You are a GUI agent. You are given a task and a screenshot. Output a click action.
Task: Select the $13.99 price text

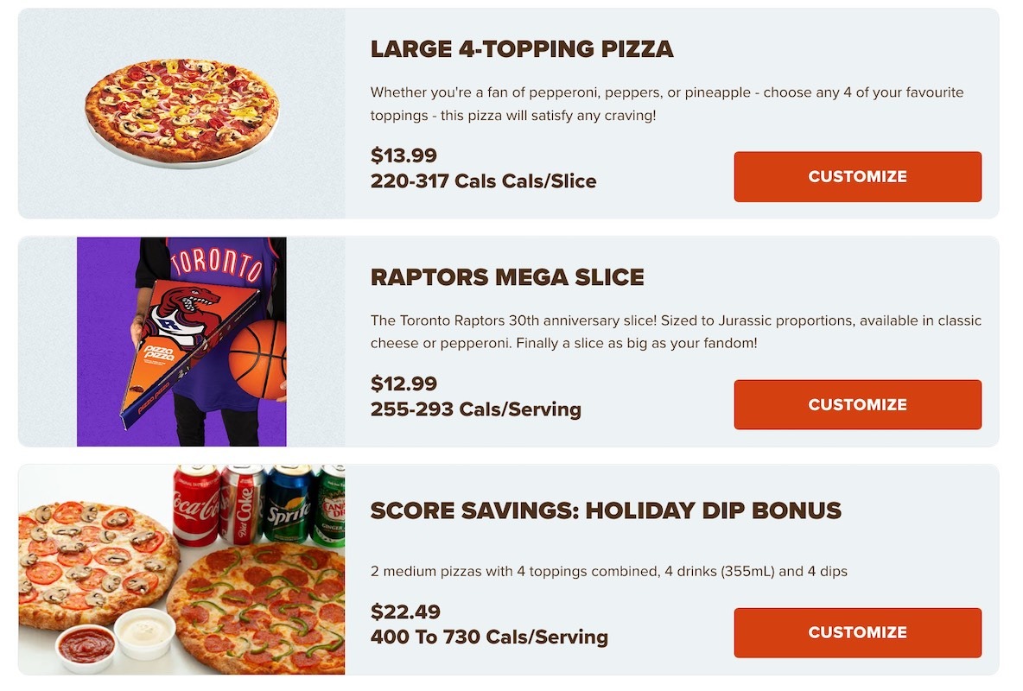pyautogui.click(x=403, y=155)
